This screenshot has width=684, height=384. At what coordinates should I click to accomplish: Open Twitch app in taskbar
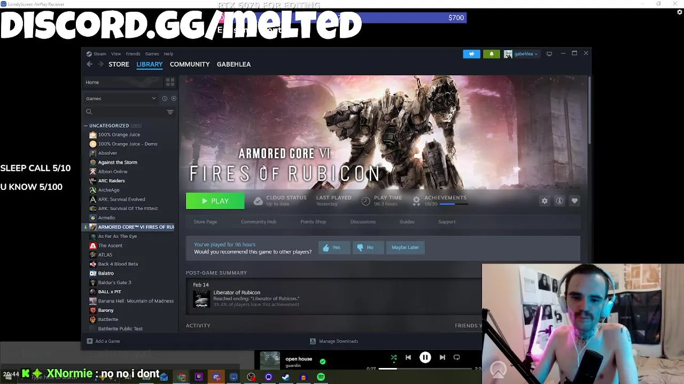click(x=199, y=377)
